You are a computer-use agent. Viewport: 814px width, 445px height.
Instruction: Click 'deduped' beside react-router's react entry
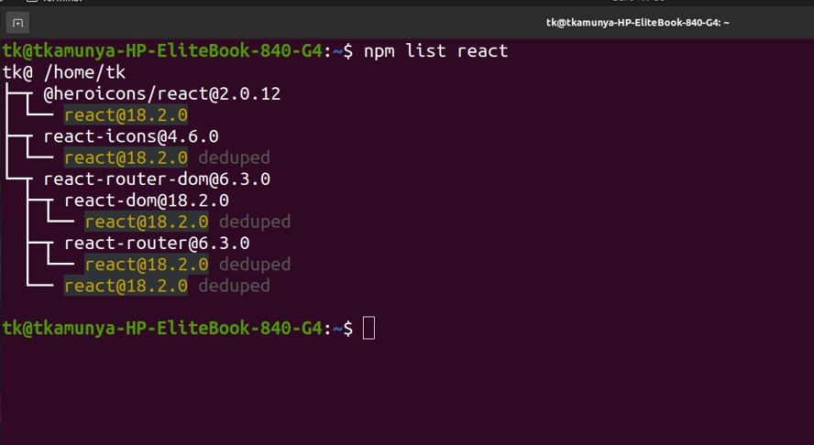pos(255,265)
